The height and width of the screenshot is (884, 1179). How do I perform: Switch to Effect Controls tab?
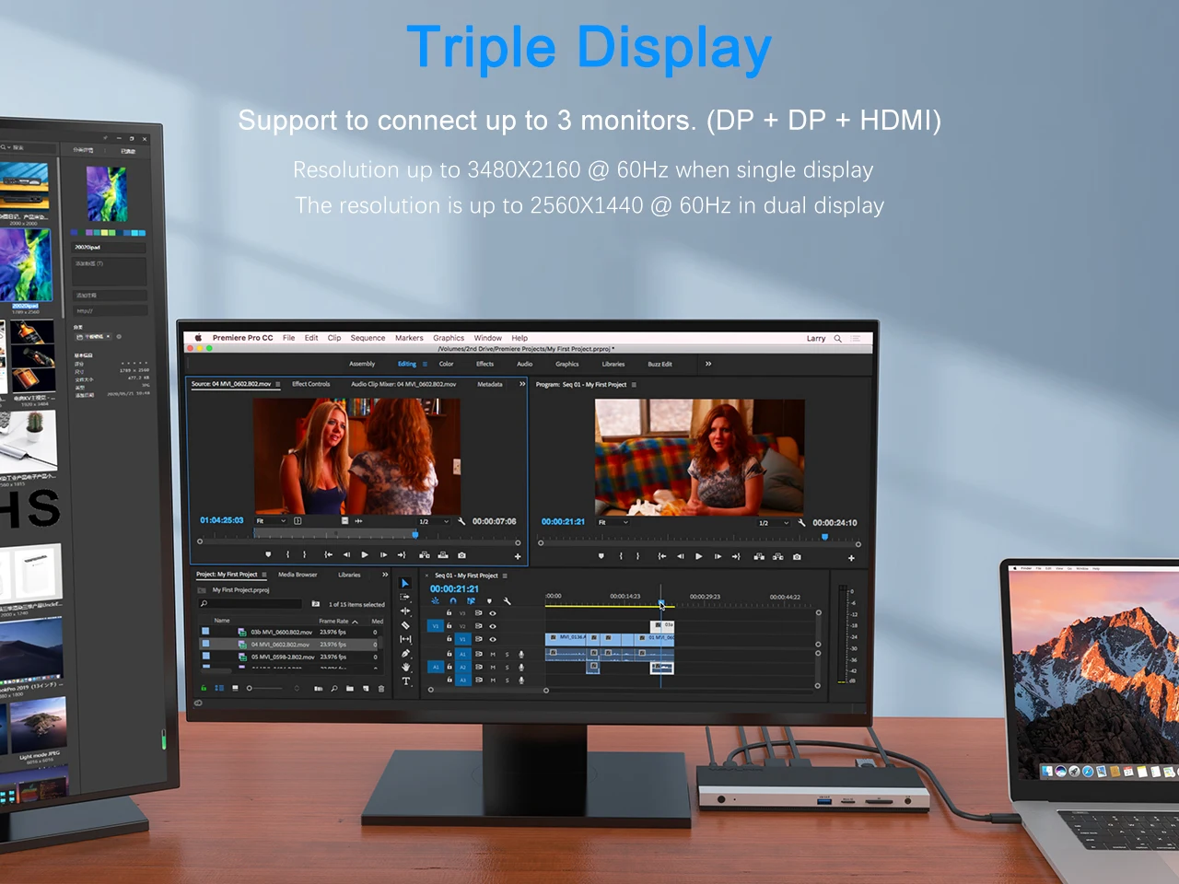click(311, 384)
